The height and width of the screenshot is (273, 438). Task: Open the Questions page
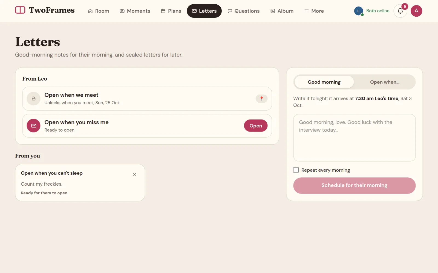244,11
